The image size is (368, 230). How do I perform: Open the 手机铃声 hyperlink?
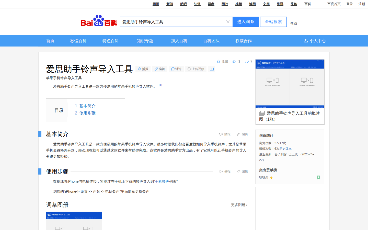pyautogui.click(x=162, y=181)
